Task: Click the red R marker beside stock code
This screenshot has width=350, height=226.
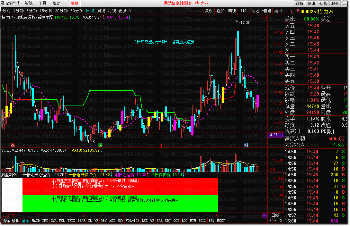Action: point(298,11)
